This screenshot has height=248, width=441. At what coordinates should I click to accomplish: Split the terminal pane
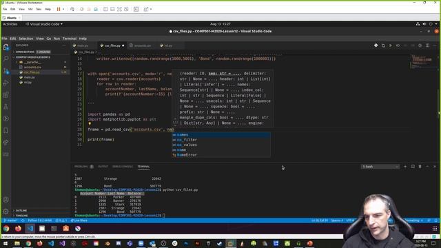[x=413, y=167]
